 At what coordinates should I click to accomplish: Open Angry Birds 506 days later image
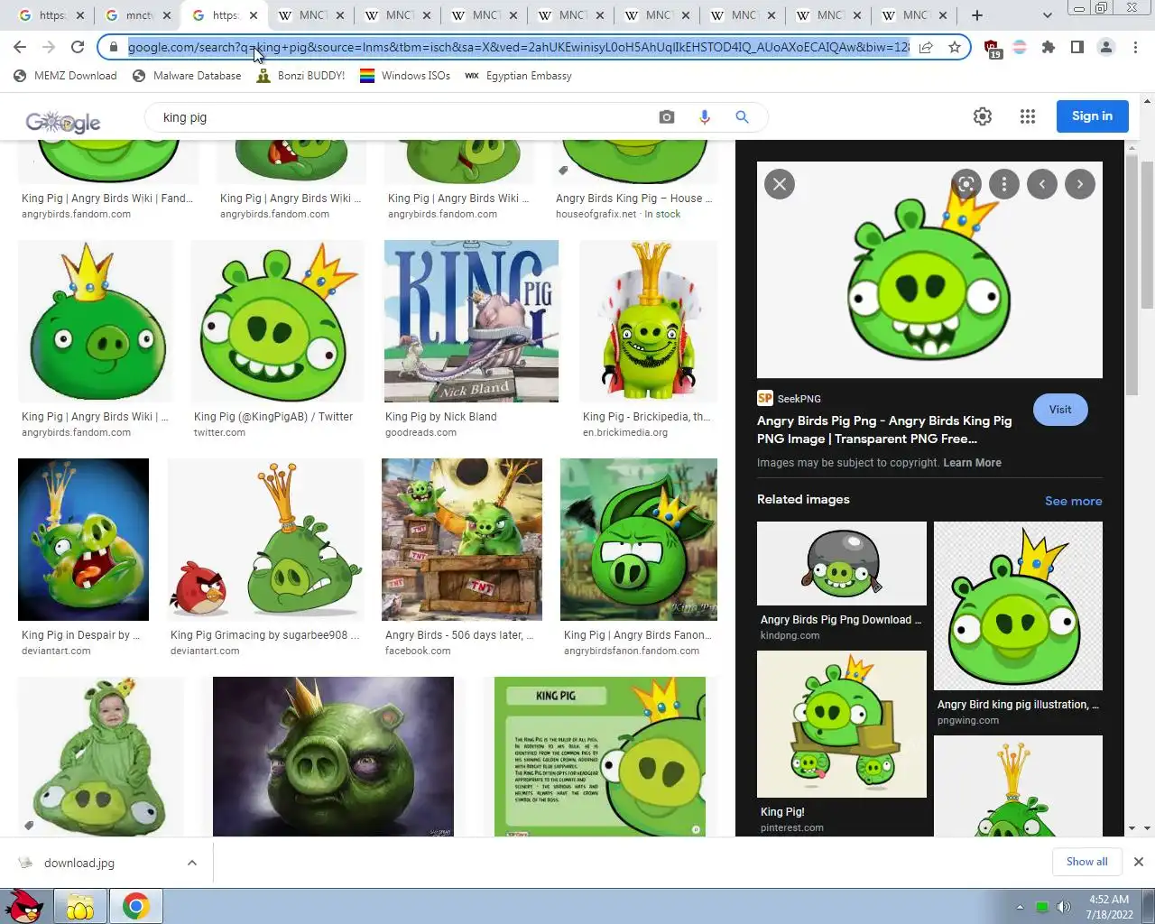click(x=462, y=540)
